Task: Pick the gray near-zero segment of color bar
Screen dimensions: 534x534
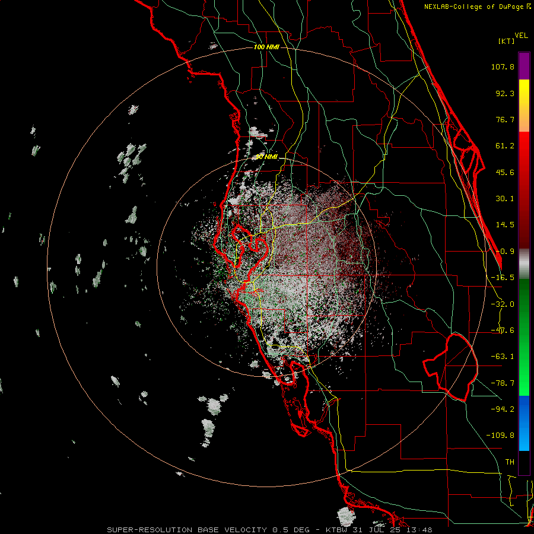Action: pos(524,264)
